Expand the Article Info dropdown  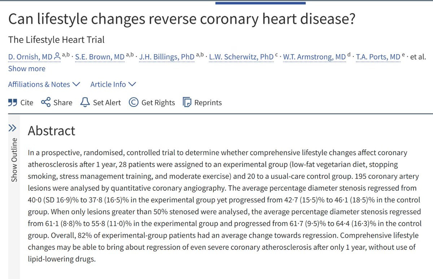[x=113, y=84]
